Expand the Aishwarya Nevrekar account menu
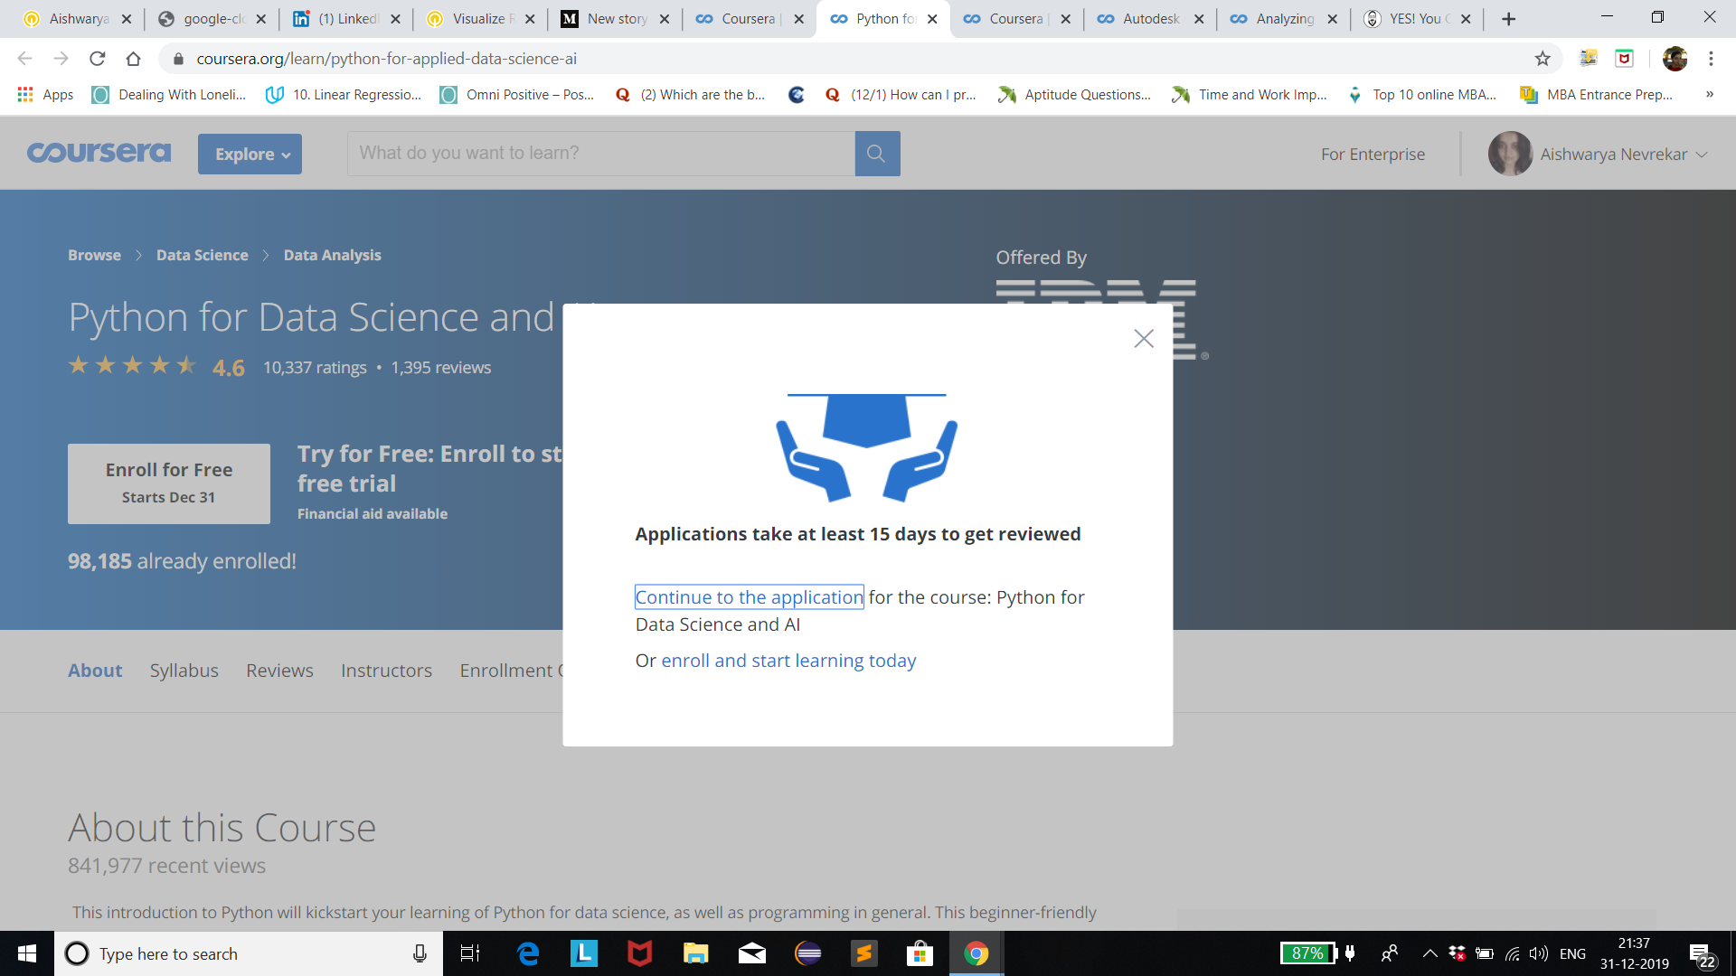Viewport: 1736px width, 976px height. click(1623, 155)
